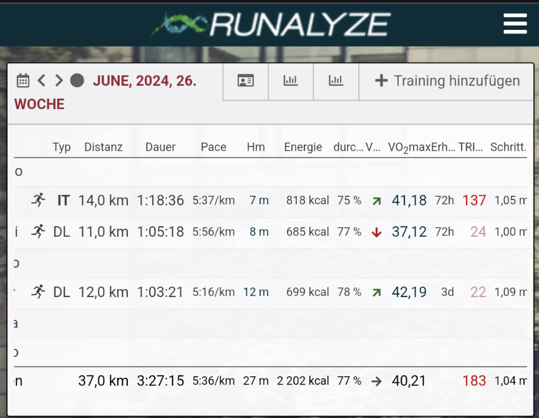The width and height of the screenshot is (539, 418).
Task: Open the 11,0 km DL activity row
Action: [104, 232]
